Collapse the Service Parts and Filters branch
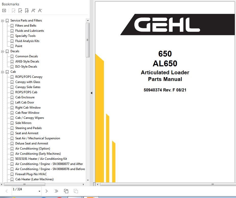This screenshot has height=198, width=236. coord(2,21)
